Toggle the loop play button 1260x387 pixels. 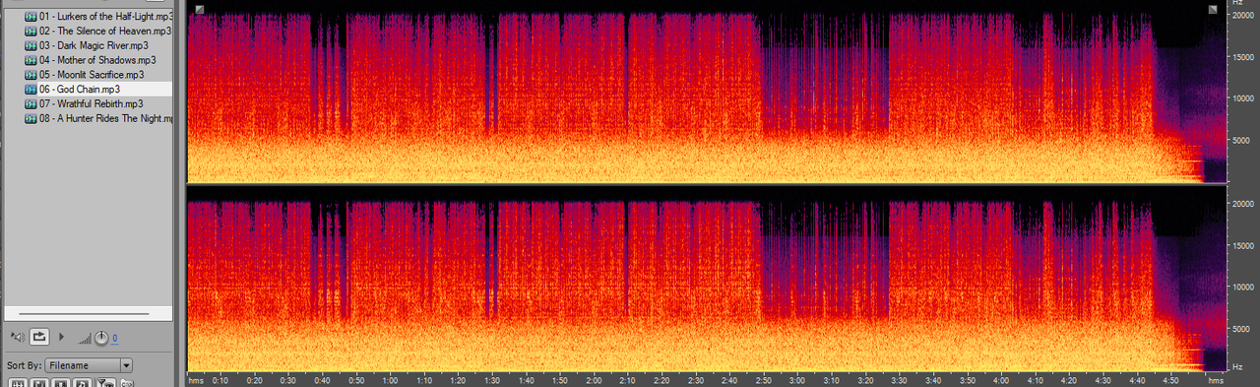pos(39,337)
